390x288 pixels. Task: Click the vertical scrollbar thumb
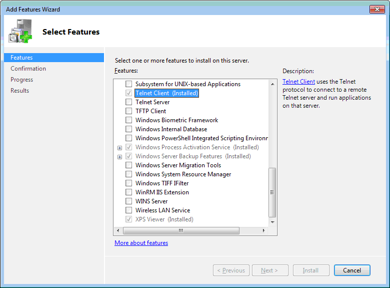pyautogui.click(x=272, y=192)
